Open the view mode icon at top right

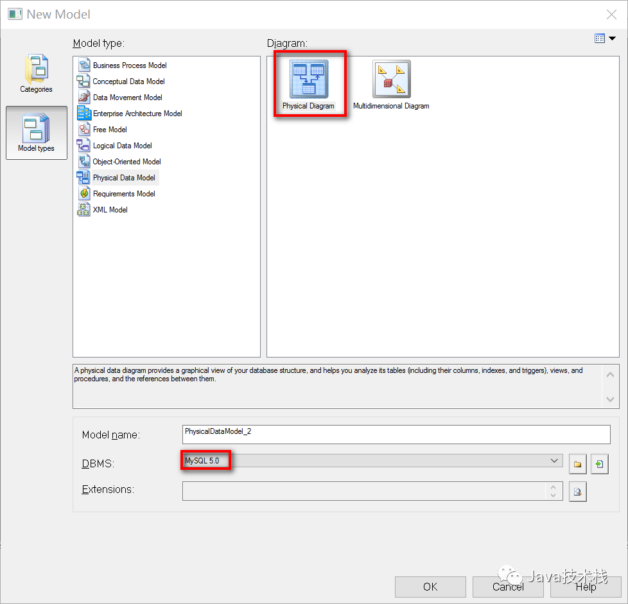click(600, 39)
